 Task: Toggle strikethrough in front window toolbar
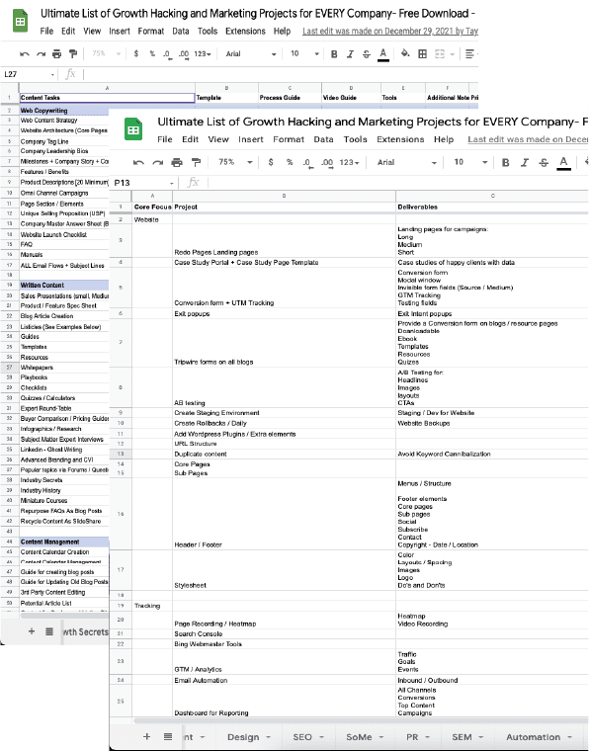click(x=544, y=163)
